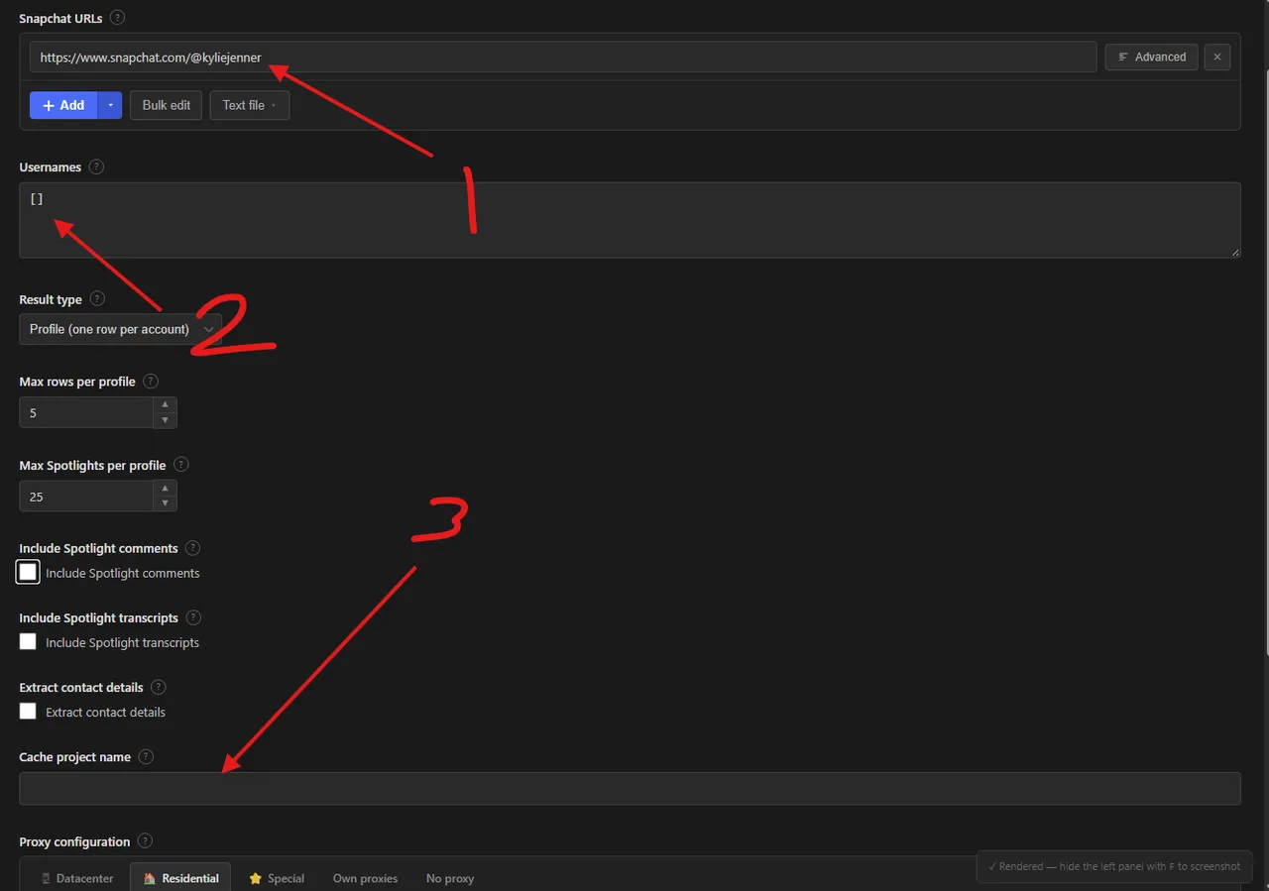Switch to the Own proxies tab
The width and height of the screenshot is (1269, 891).
(365, 878)
